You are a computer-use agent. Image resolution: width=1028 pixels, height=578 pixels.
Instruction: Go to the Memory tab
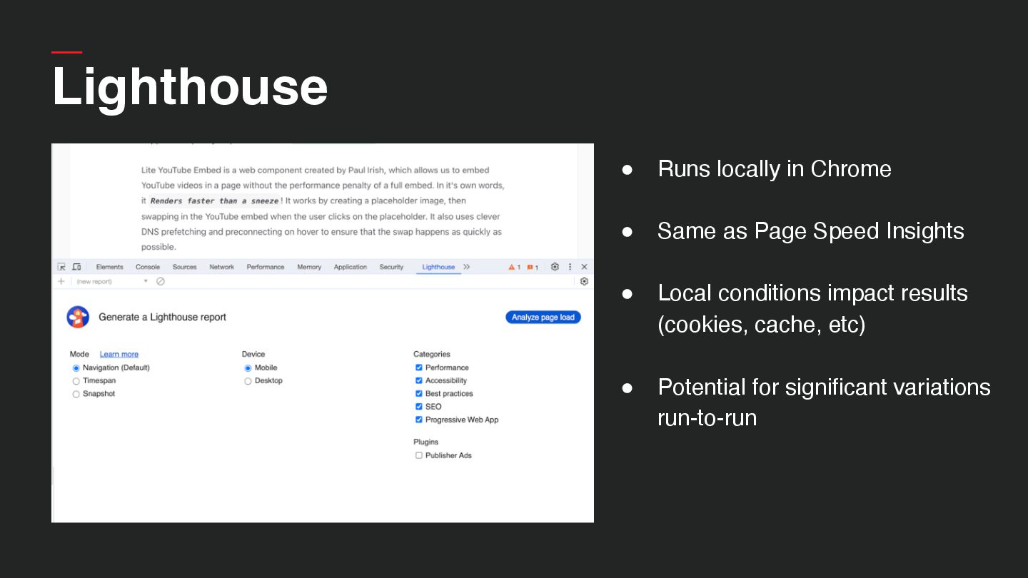click(x=309, y=267)
